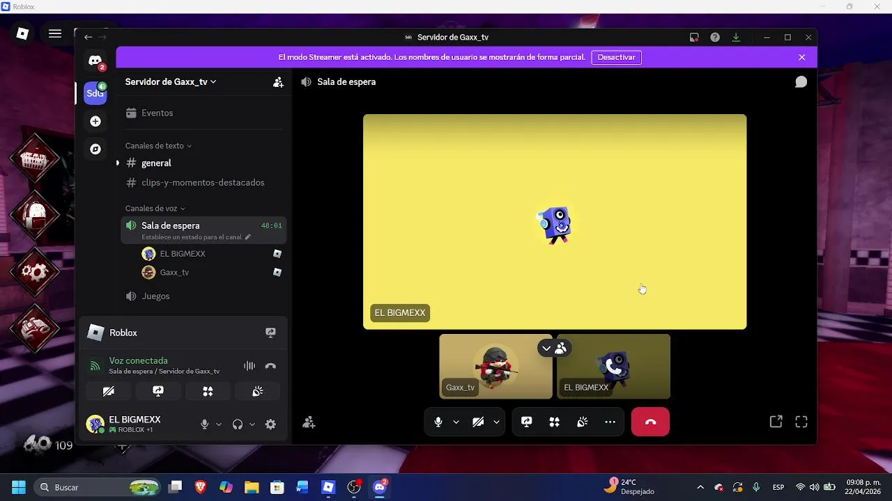Open soundboard from the voice panel
Screen dimensions: 892x501
click(257, 391)
